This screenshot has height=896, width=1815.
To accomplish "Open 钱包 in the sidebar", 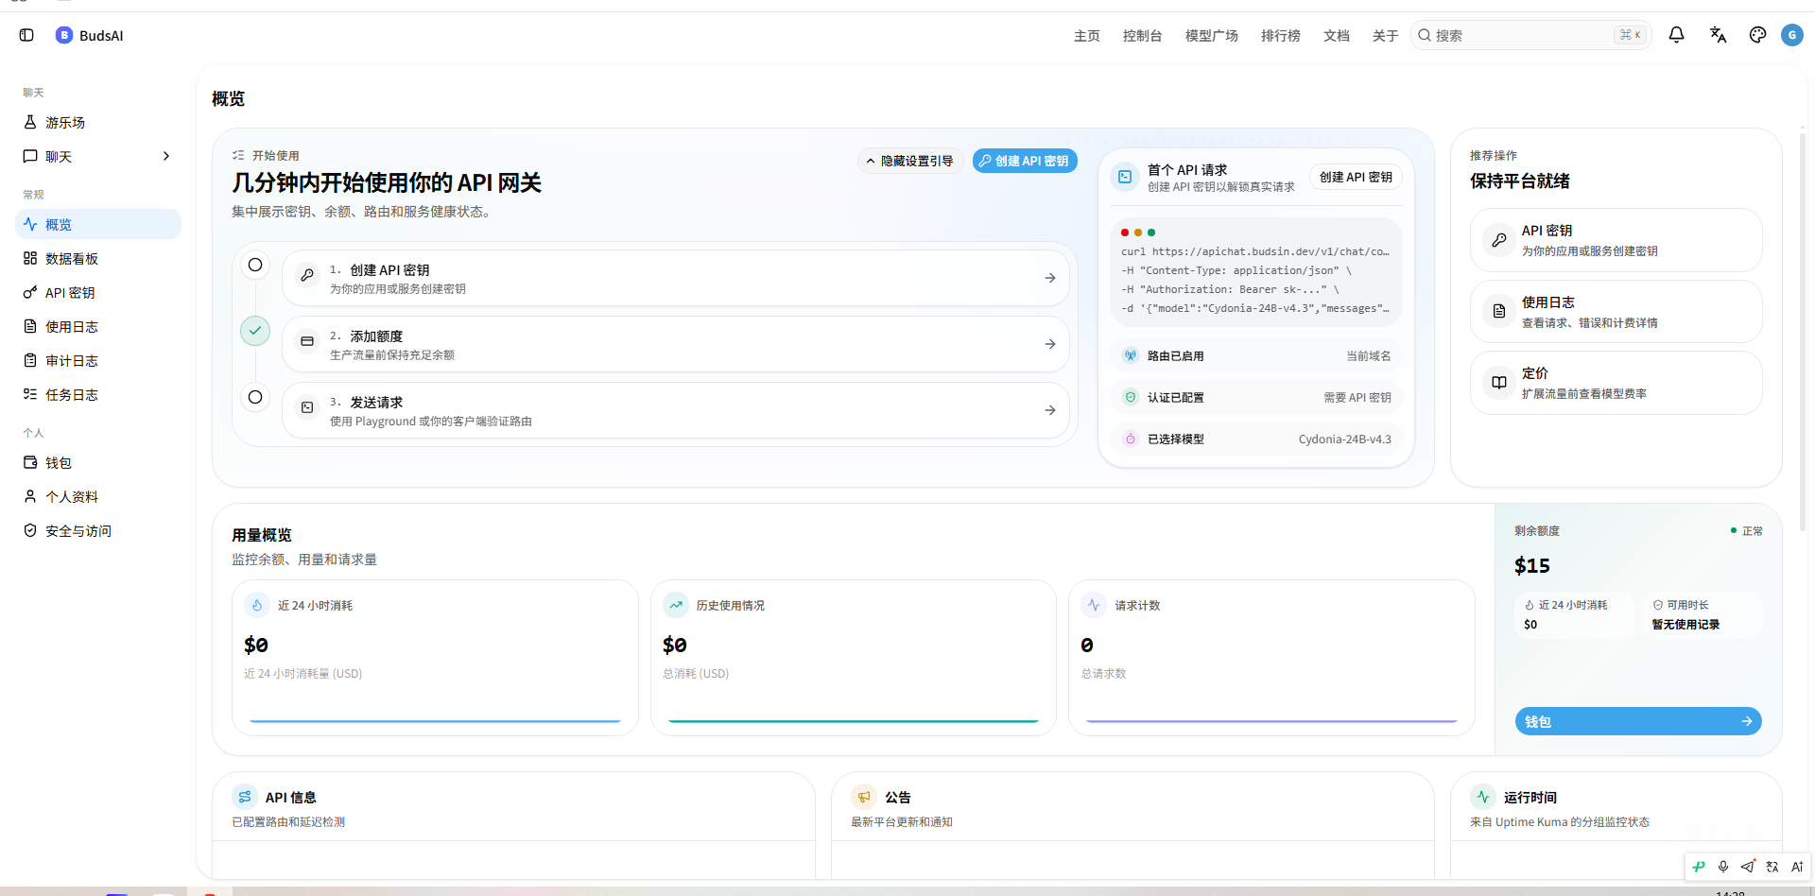I will point(98,462).
